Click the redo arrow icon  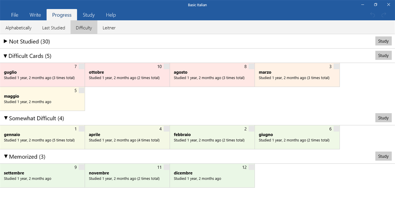(384, 15)
